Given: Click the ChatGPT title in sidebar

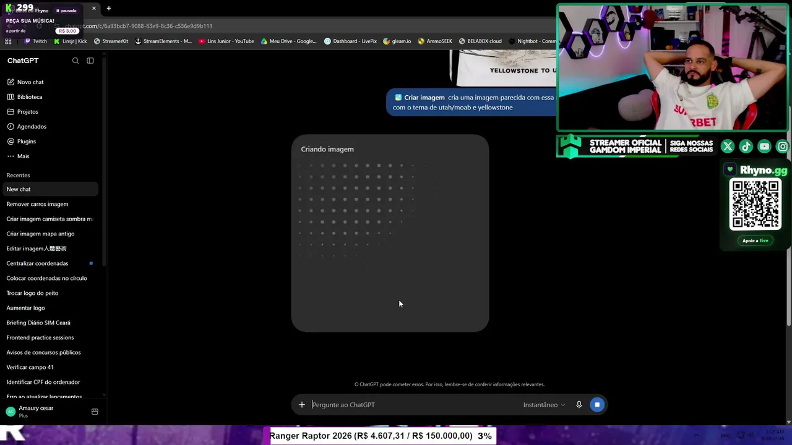Looking at the screenshot, I should [x=23, y=61].
